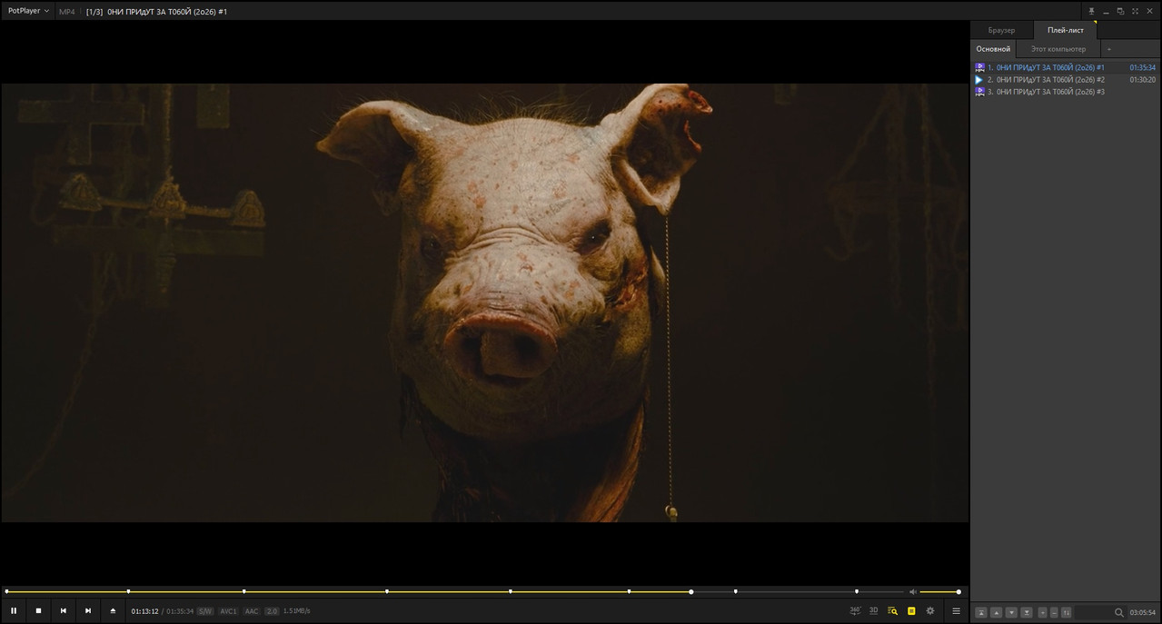Viewport: 1162px width, 624px height.
Task: Click the playlist total time 03:05:54
Action: [x=1142, y=612]
